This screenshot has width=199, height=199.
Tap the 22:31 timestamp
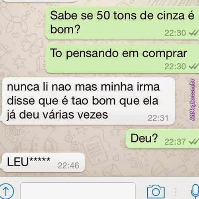158,118
